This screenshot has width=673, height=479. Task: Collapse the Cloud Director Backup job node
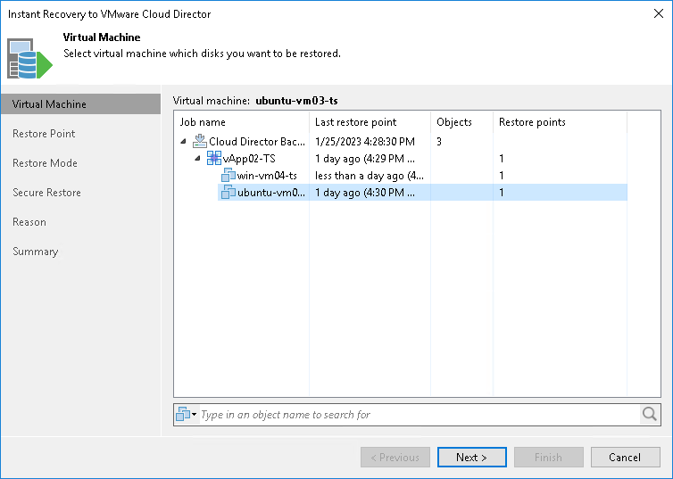click(x=184, y=141)
